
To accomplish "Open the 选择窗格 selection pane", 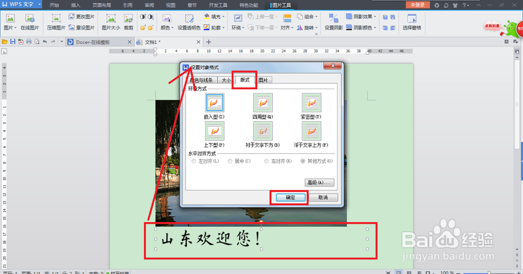I will 412,22.
